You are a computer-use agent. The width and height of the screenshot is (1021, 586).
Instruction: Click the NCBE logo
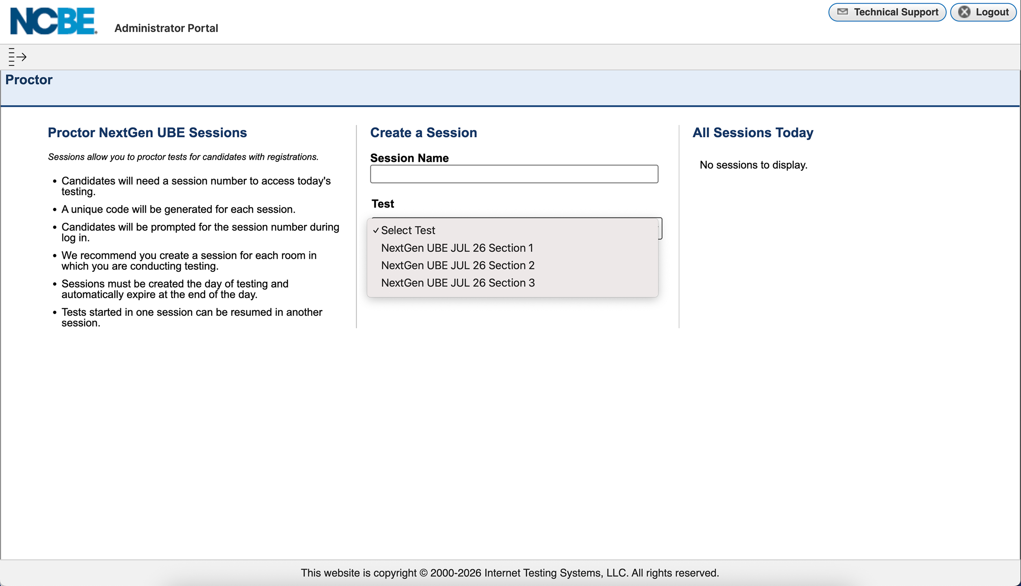coord(54,21)
